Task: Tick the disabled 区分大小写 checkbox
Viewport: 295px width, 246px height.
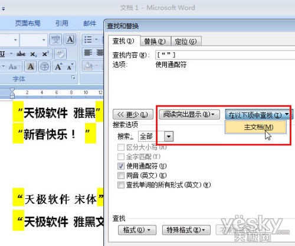Action: (121, 147)
